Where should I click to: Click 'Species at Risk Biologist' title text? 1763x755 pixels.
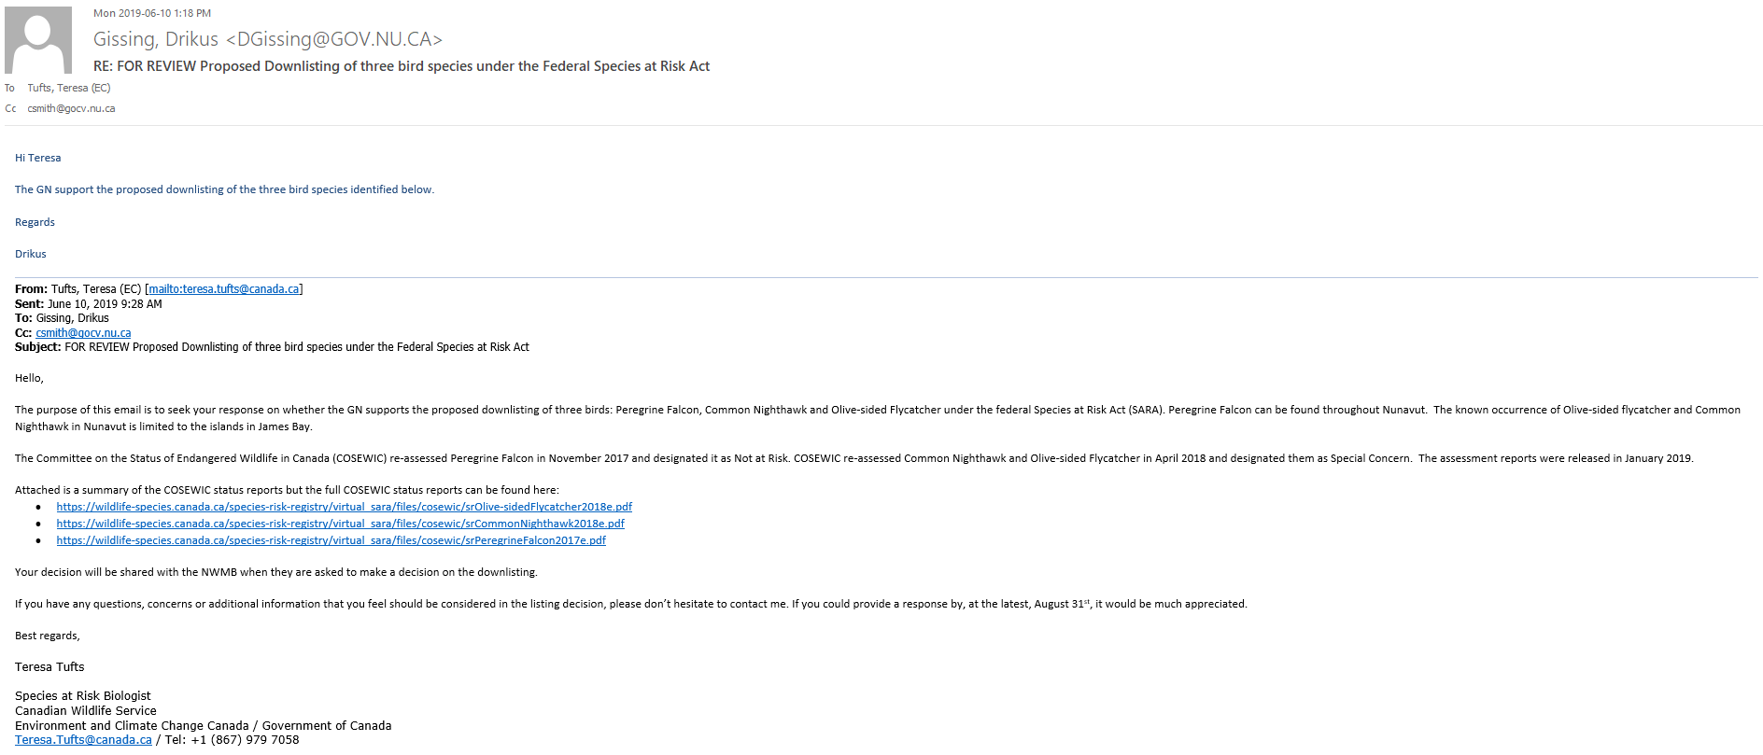(83, 696)
